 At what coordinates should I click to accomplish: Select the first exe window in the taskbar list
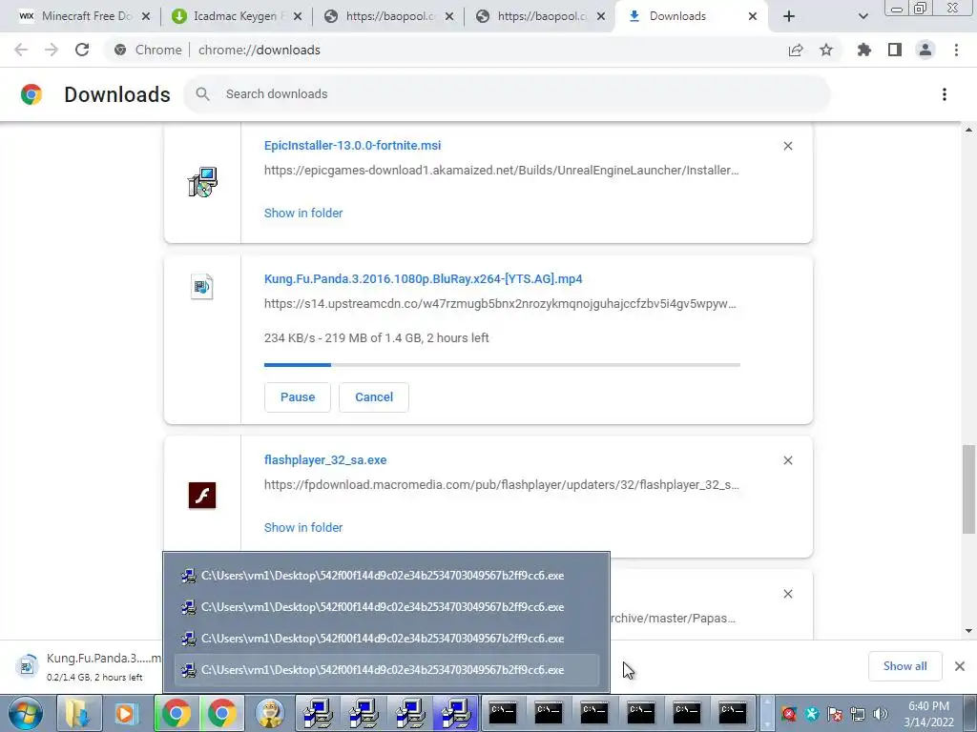point(386,576)
